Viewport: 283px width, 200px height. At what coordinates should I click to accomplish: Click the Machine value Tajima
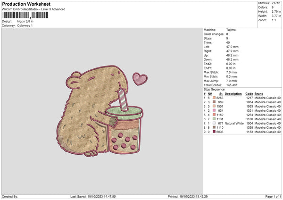click(x=231, y=30)
